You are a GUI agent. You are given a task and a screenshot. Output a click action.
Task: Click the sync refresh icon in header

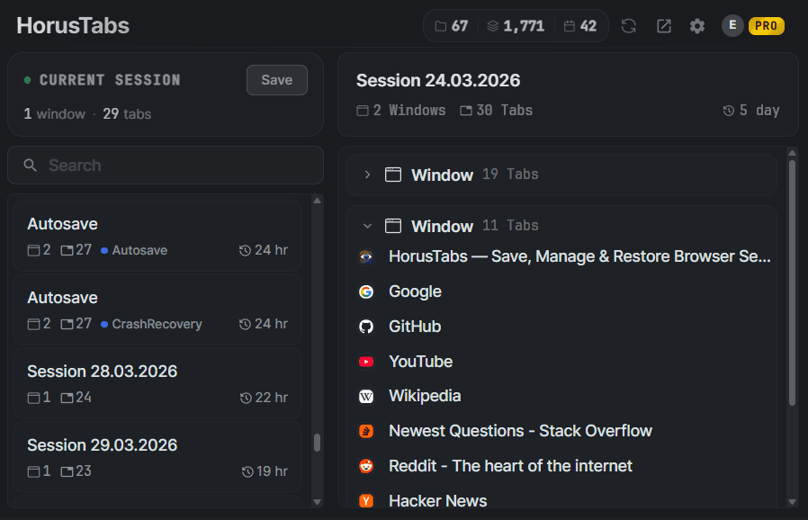[x=628, y=26]
